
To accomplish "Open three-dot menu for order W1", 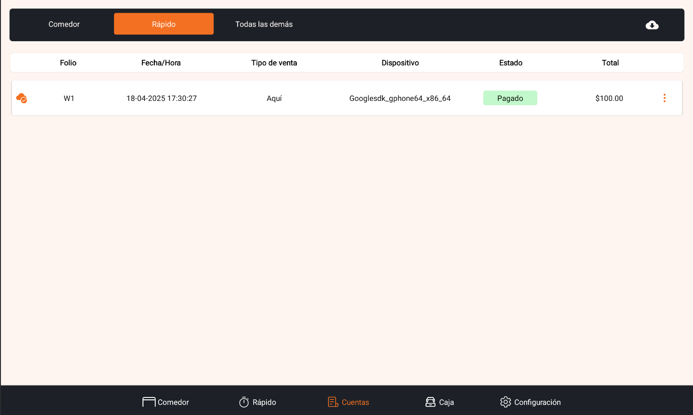I will [664, 98].
